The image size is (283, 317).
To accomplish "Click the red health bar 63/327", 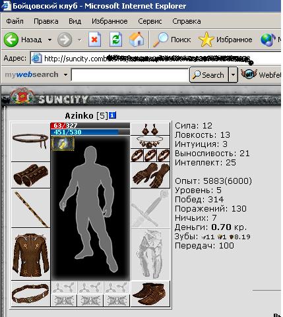I will coord(90,126).
